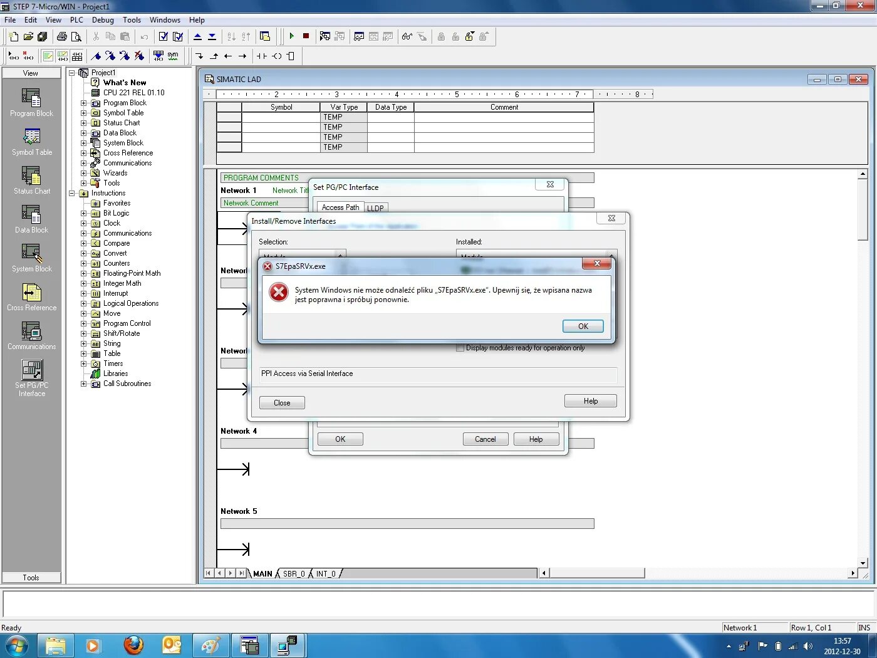Click Help in Set PG/PC Interface dialog
The width and height of the screenshot is (877, 658).
pos(536,439)
